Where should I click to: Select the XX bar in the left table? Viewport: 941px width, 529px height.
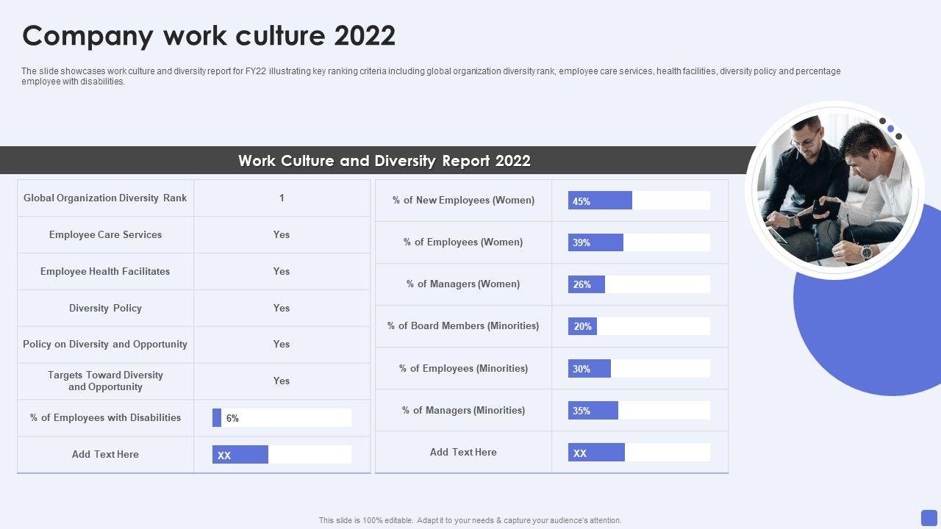pos(240,455)
